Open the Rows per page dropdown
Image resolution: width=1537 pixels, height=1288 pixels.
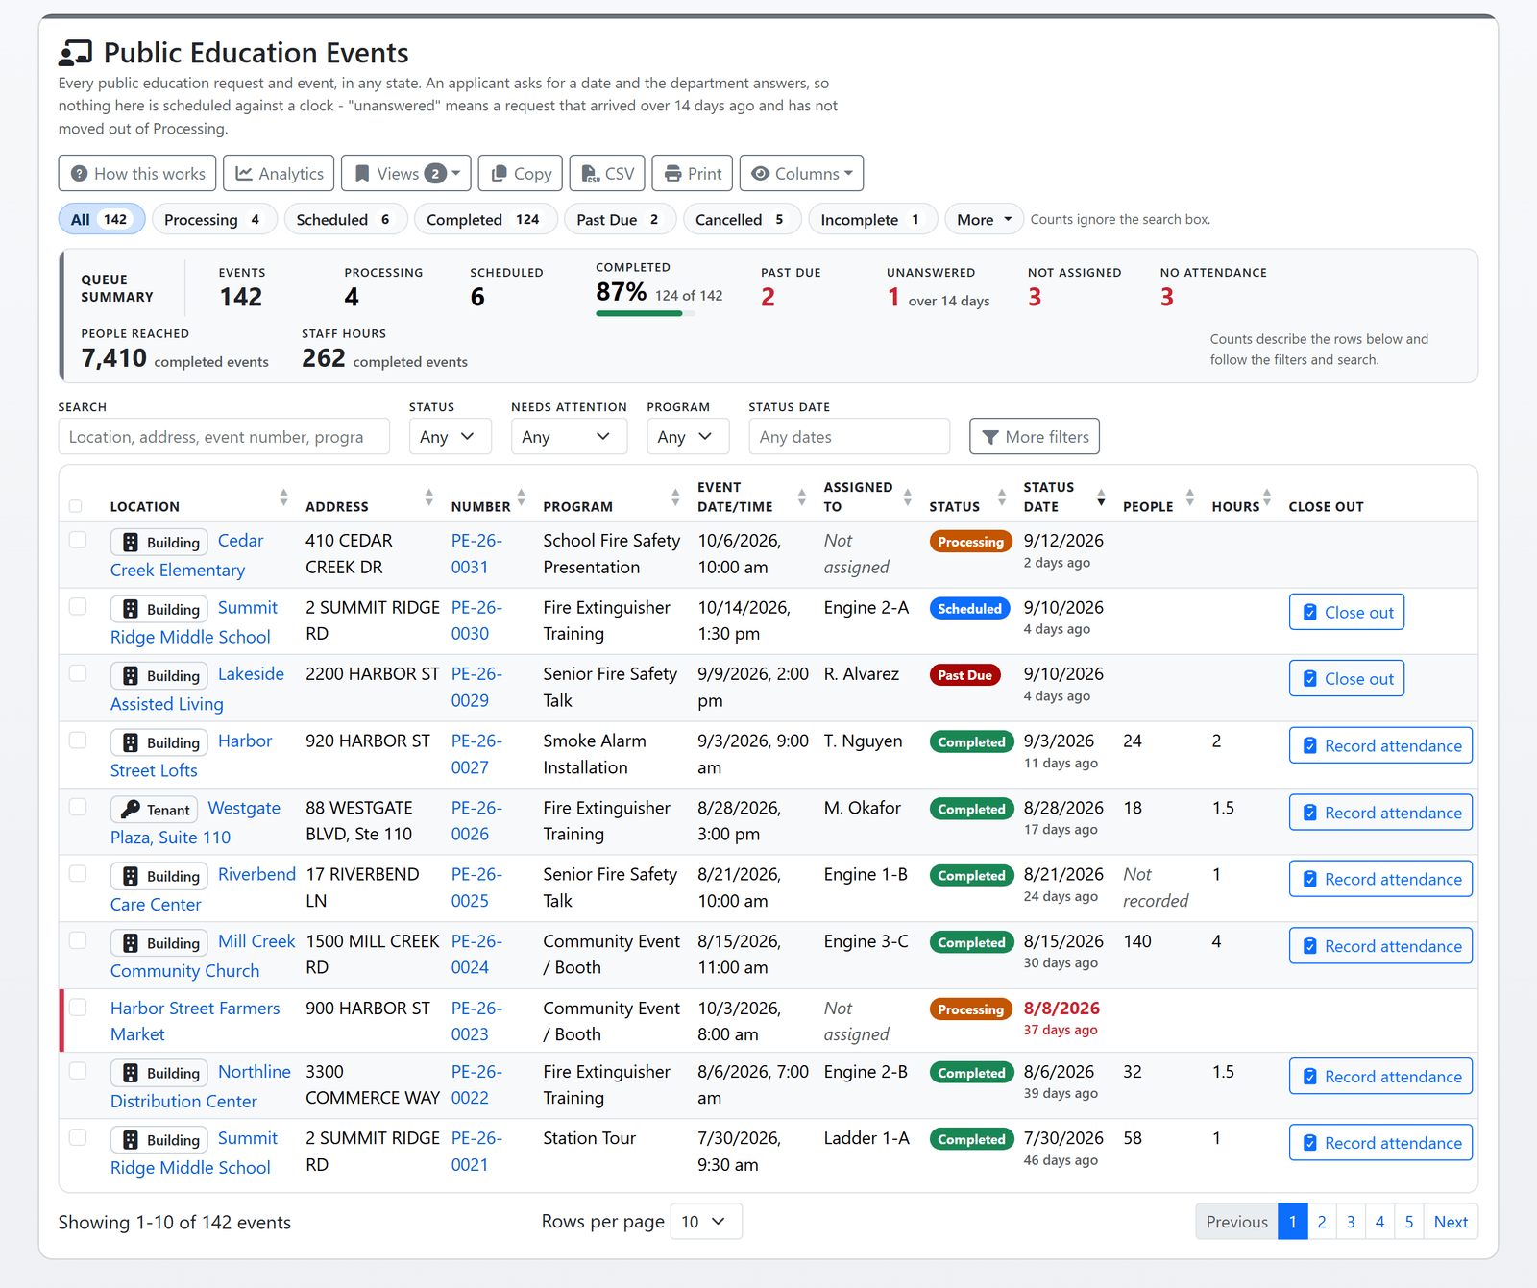coord(706,1222)
